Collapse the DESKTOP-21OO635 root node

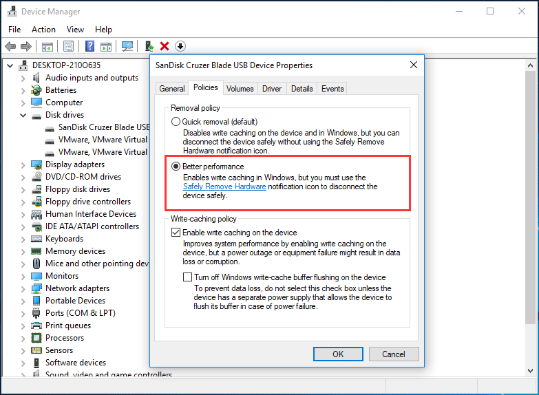click(x=10, y=65)
